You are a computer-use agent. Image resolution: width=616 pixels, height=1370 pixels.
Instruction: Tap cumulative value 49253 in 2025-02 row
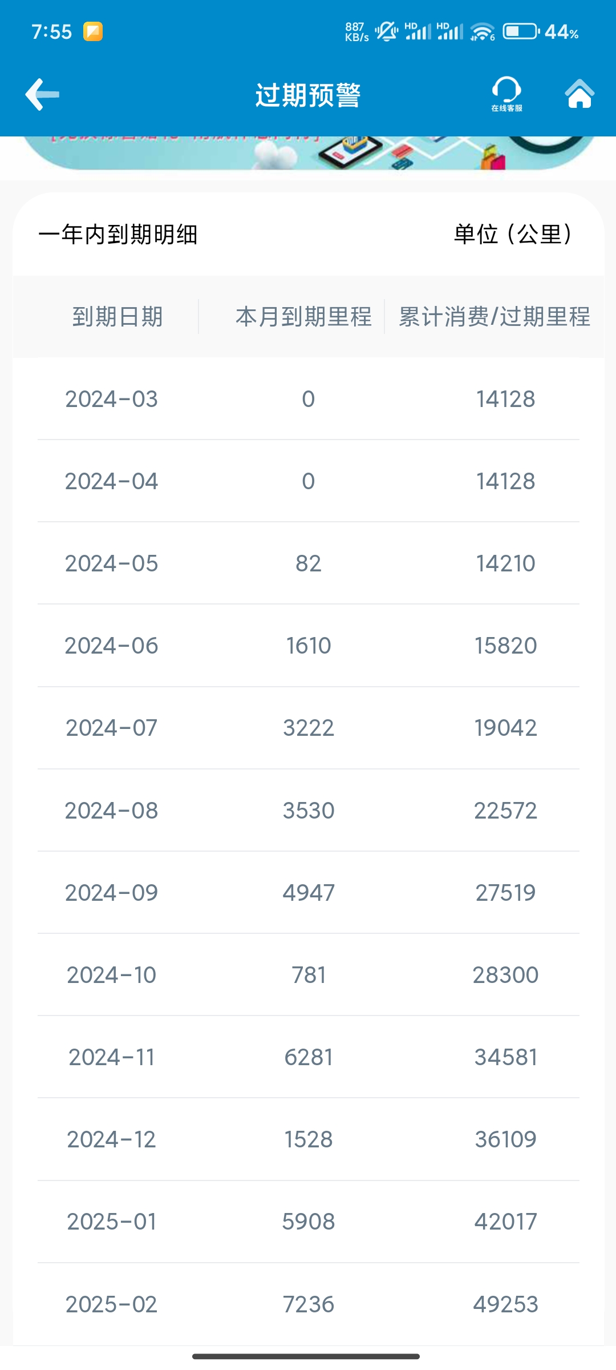(x=506, y=1304)
